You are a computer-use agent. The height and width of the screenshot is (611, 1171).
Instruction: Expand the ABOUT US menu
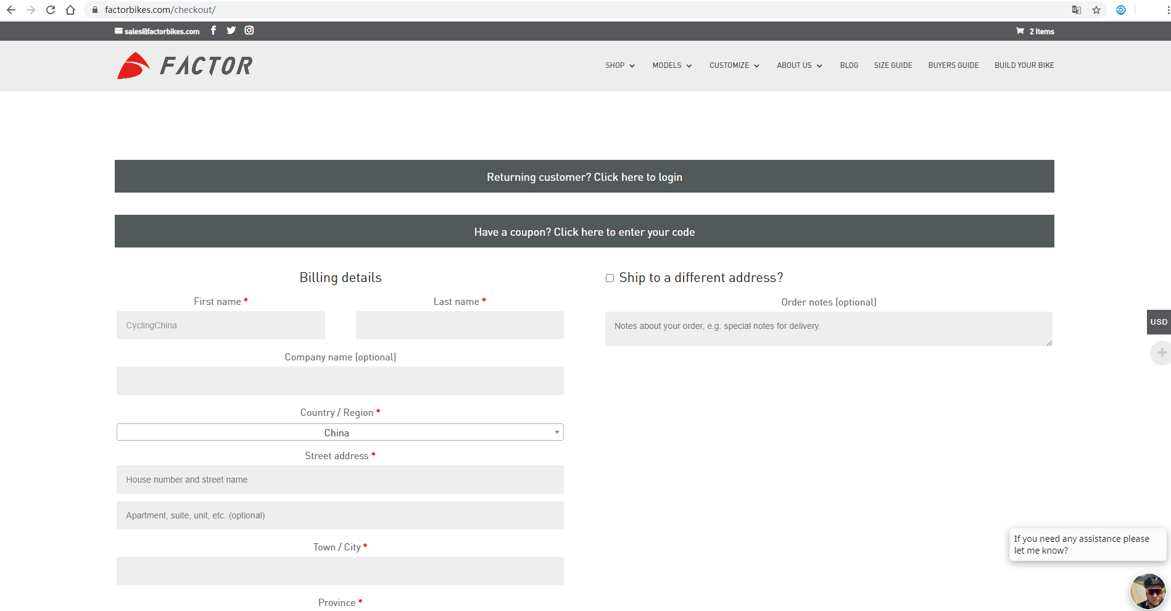point(800,65)
